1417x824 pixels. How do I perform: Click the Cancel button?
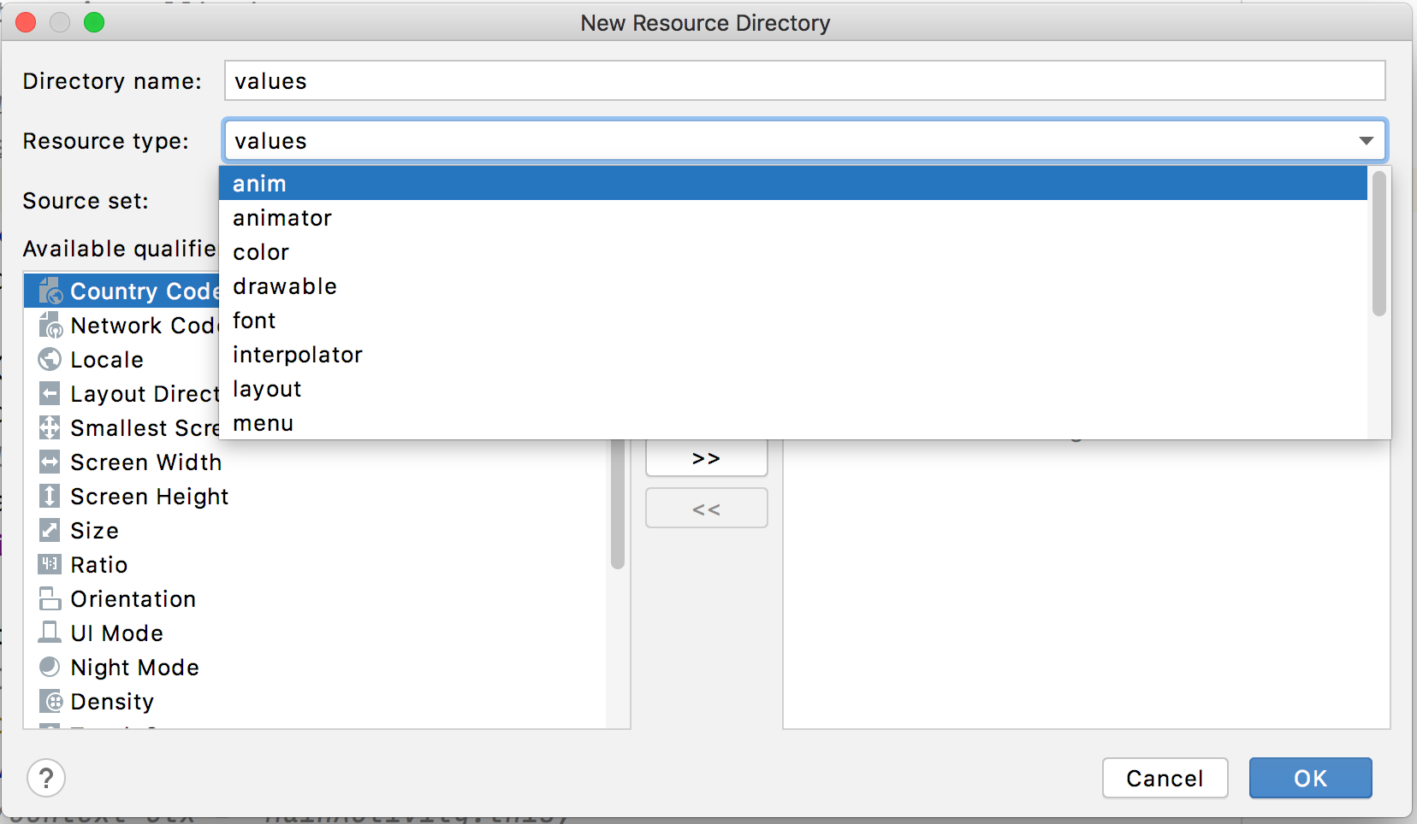[x=1165, y=779]
